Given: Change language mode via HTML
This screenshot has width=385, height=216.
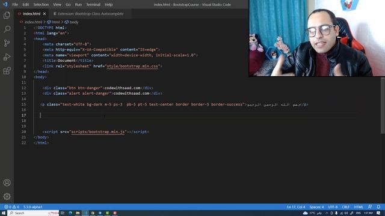Looking at the screenshot, I should point(359,207).
